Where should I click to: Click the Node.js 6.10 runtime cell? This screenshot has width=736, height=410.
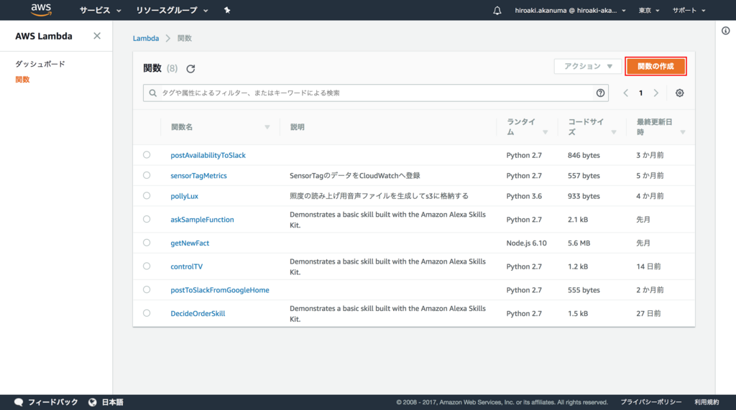[526, 243]
